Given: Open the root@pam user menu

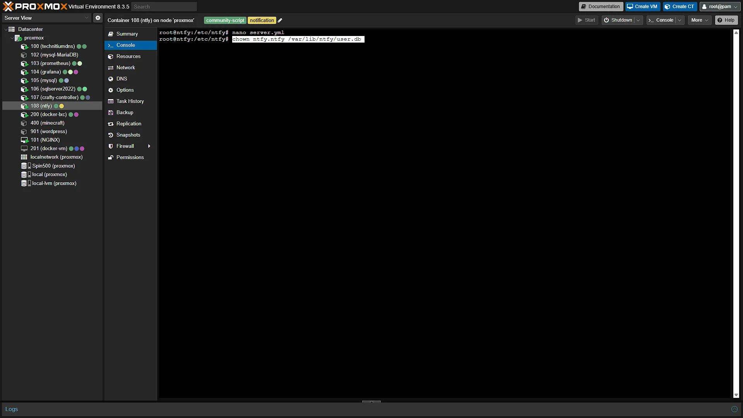Looking at the screenshot, I should click(x=720, y=7).
